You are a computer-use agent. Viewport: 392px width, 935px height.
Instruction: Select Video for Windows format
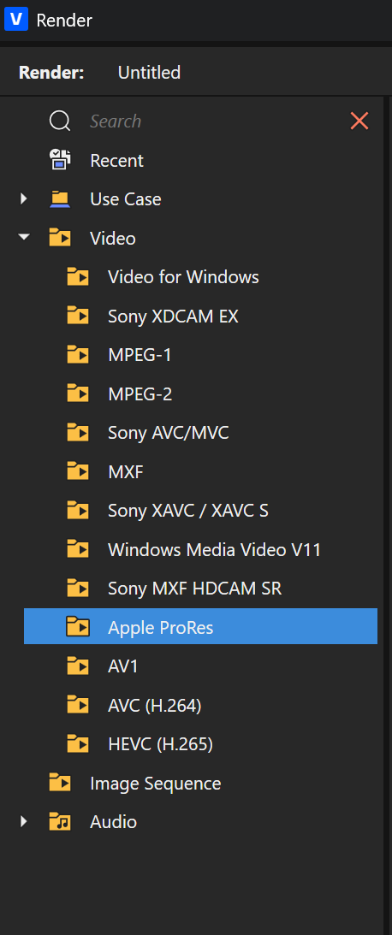coord(183,276)
